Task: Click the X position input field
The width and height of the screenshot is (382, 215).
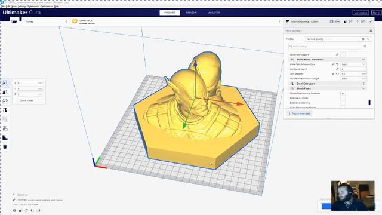Action: tap(30, 83)
